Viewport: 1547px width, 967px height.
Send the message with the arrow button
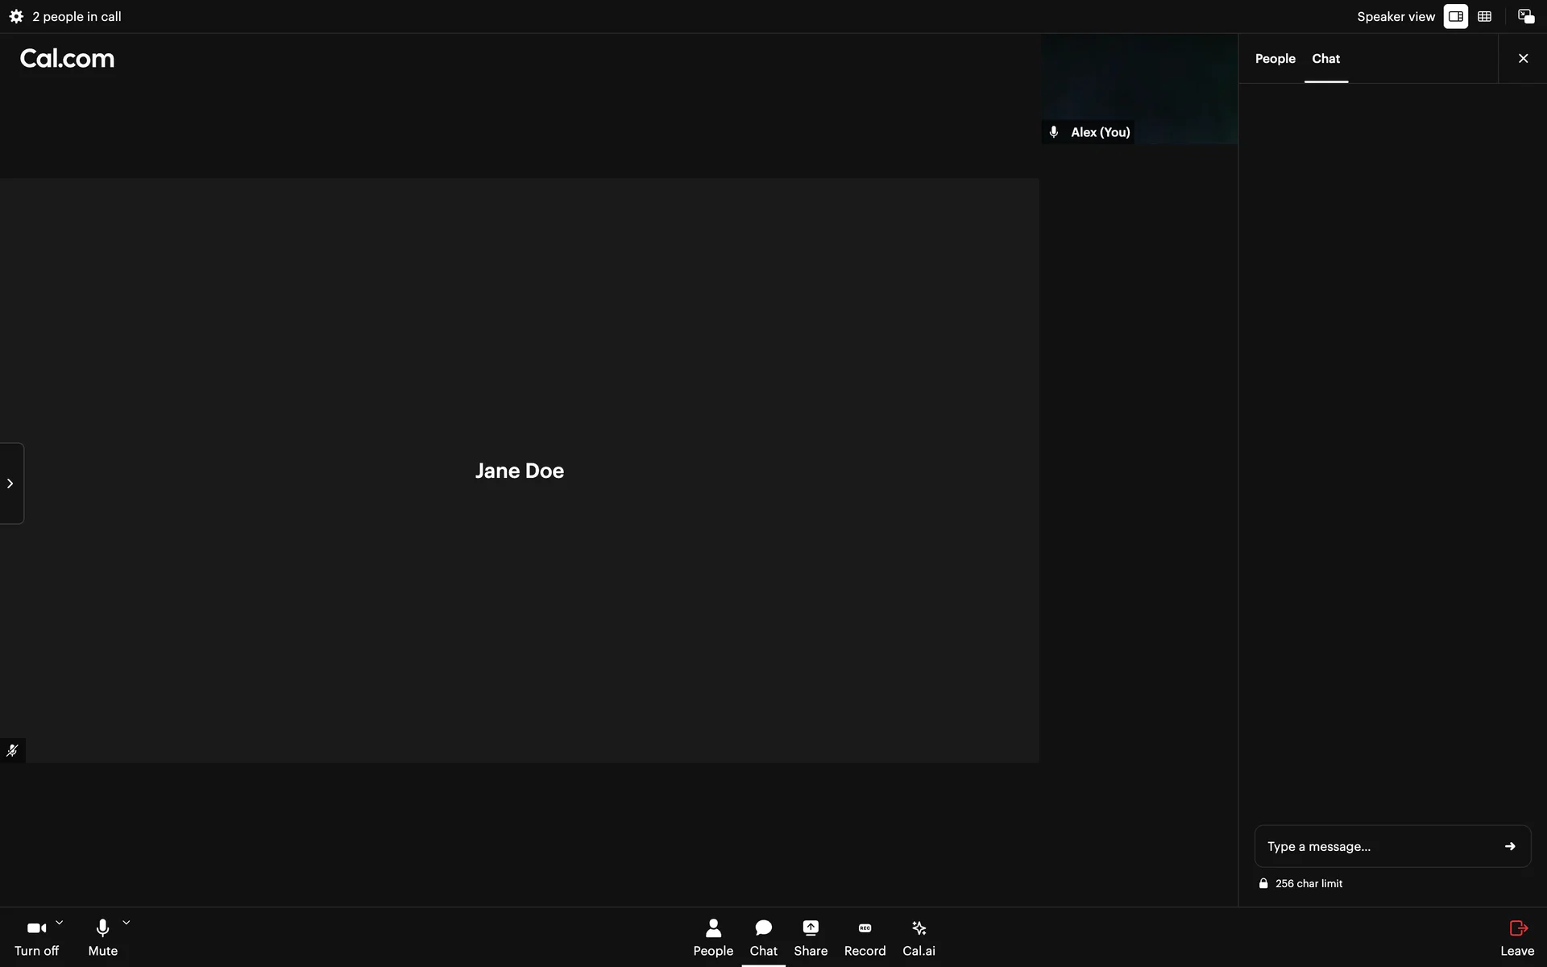coord(1510,846)
